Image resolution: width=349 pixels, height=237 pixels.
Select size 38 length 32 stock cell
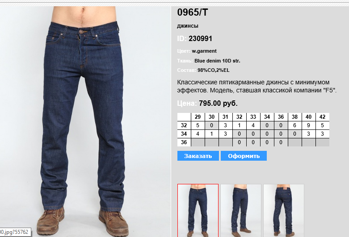294,125
